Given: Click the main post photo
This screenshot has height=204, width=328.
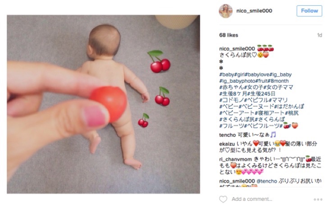Looking at the screenshot, I should [103, 104].
